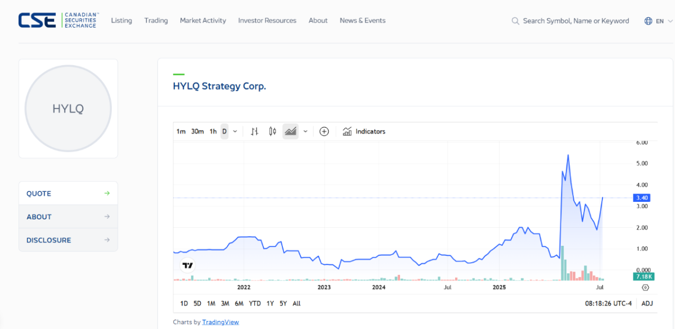The height and width of the screenshot is (329, 675).
Task: Open the About top navigation menu
Action: tap(318, 21)
